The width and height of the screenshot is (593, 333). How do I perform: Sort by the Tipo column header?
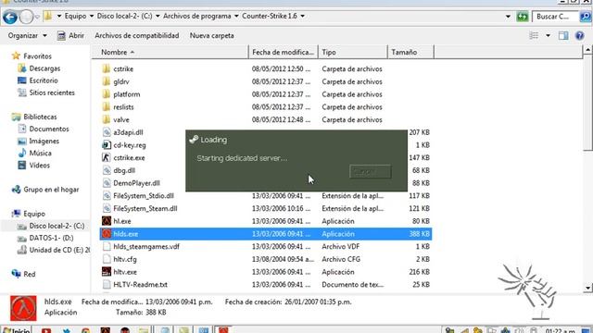point(352,52)
